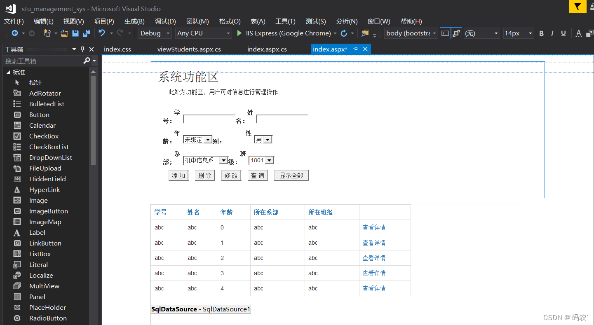Switch to the index.aspx.cs tab
The width and height of the screenshot is (594, 325).
click(267, 49)
